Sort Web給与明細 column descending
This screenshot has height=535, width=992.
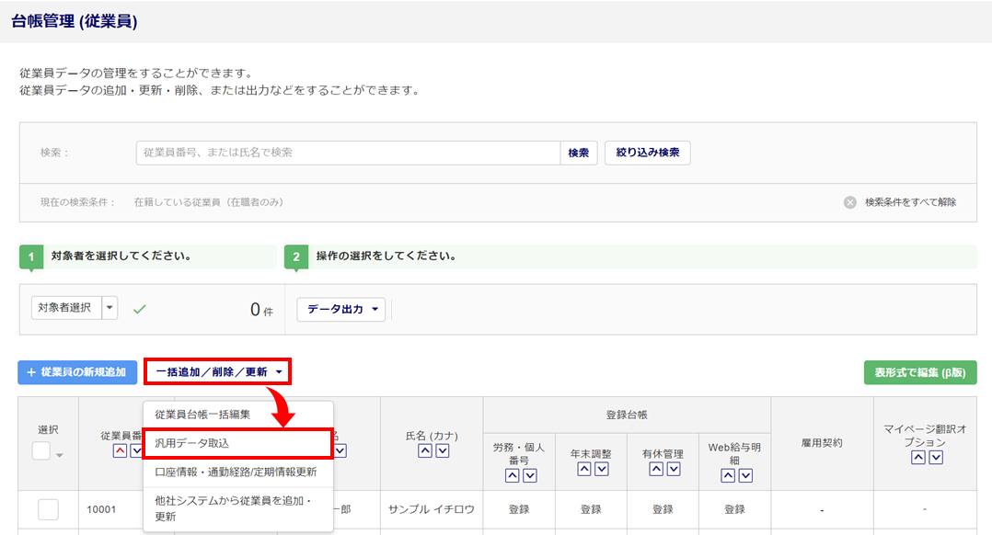tap(746, 475)
